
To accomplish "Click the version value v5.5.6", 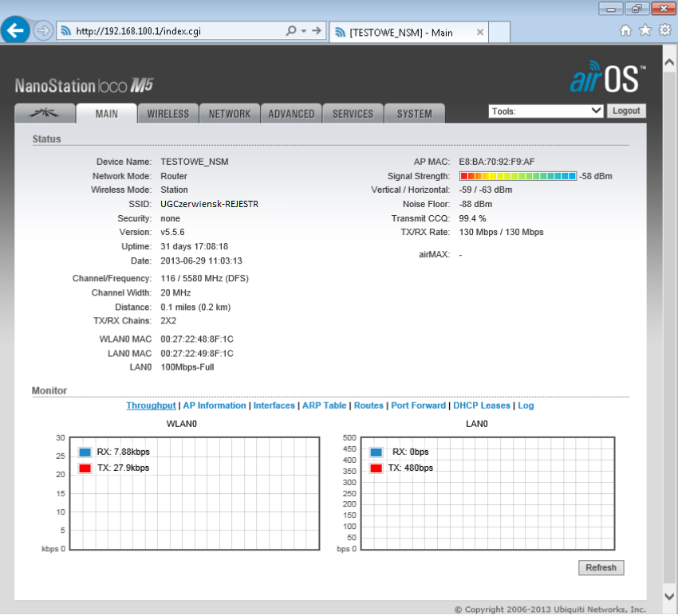I will coord(172,232).
